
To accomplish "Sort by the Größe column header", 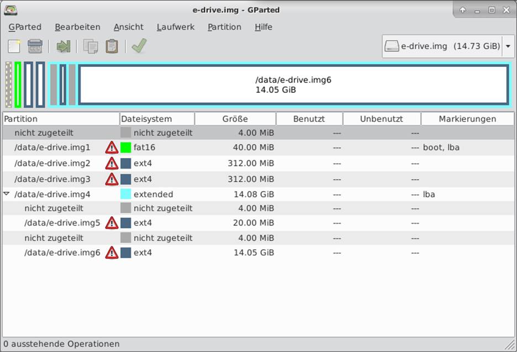I will 235,119.
